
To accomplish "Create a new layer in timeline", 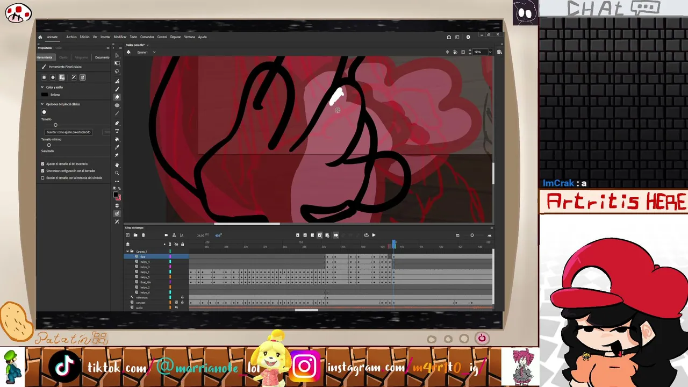I will coord(127,235).
